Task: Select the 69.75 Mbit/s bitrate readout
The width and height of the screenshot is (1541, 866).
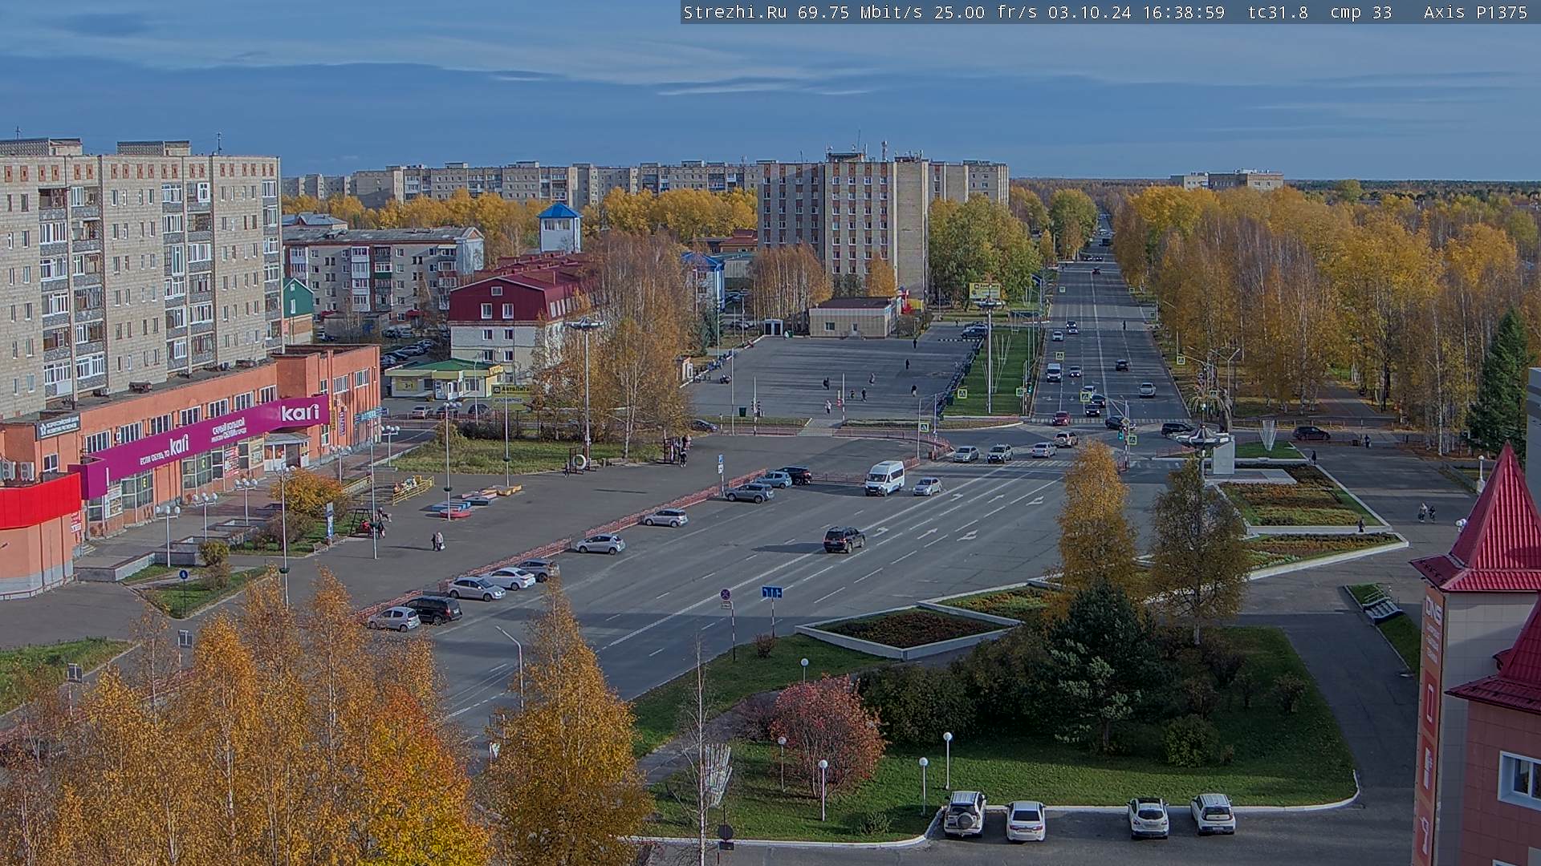Action: coord(860,12)
